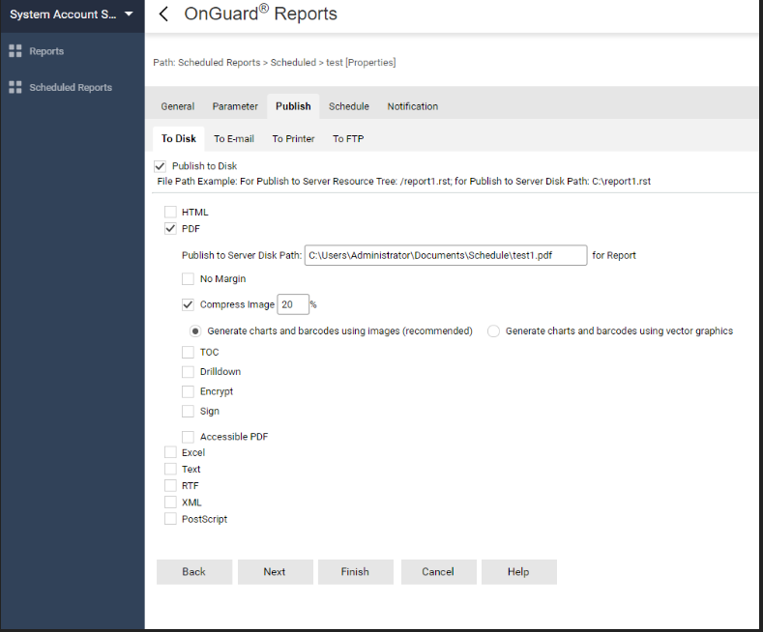Expand the System Account dropdown arrow

[129, 14]
